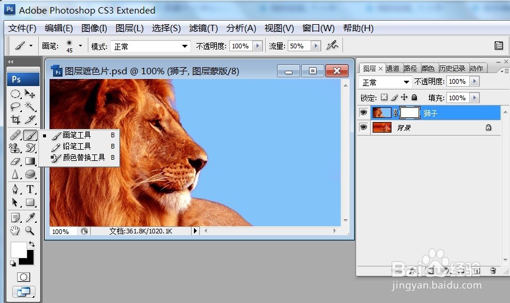Open the 文件(F) menu
510x303 pixels.
point(22,28)
